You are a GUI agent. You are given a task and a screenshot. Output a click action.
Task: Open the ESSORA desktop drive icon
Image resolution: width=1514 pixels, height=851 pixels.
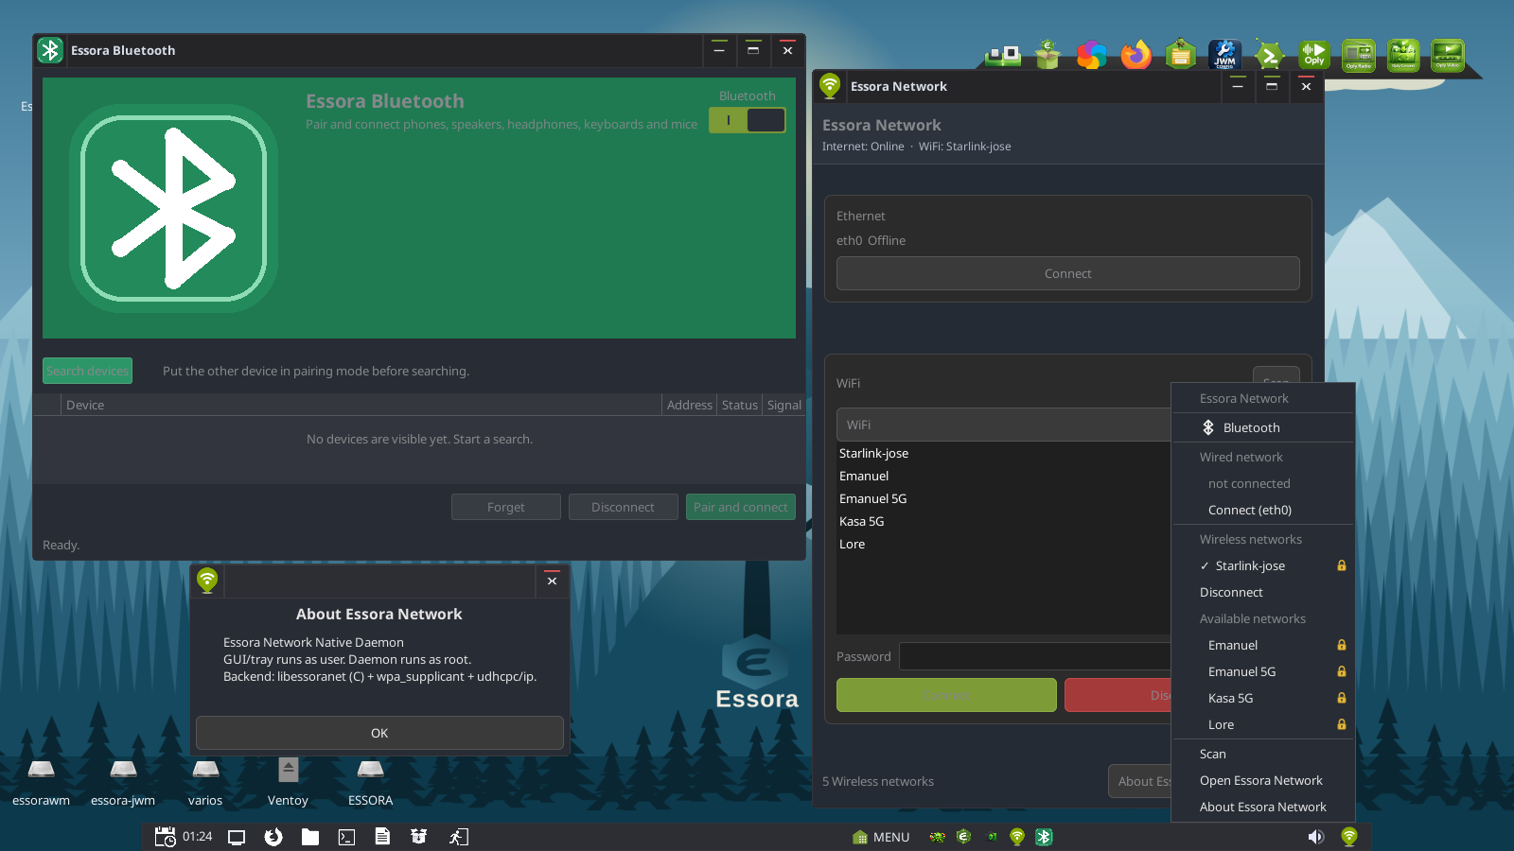point(370,783)
